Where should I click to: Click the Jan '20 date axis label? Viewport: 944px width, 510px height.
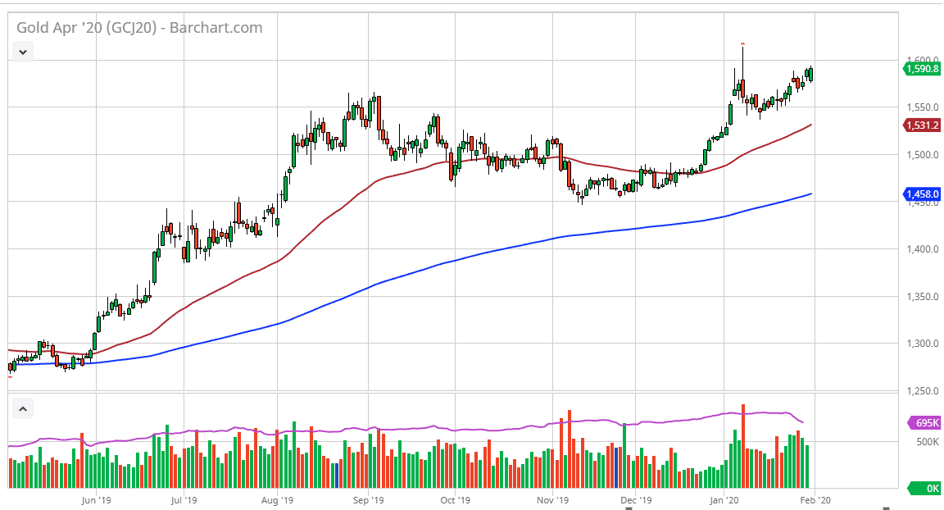pyautogui.click(x=724, y=500)
